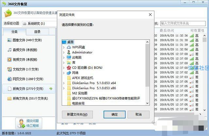209x136 pixels.
Task: Expand the Administrator tree node
Action: click(64, 52)
